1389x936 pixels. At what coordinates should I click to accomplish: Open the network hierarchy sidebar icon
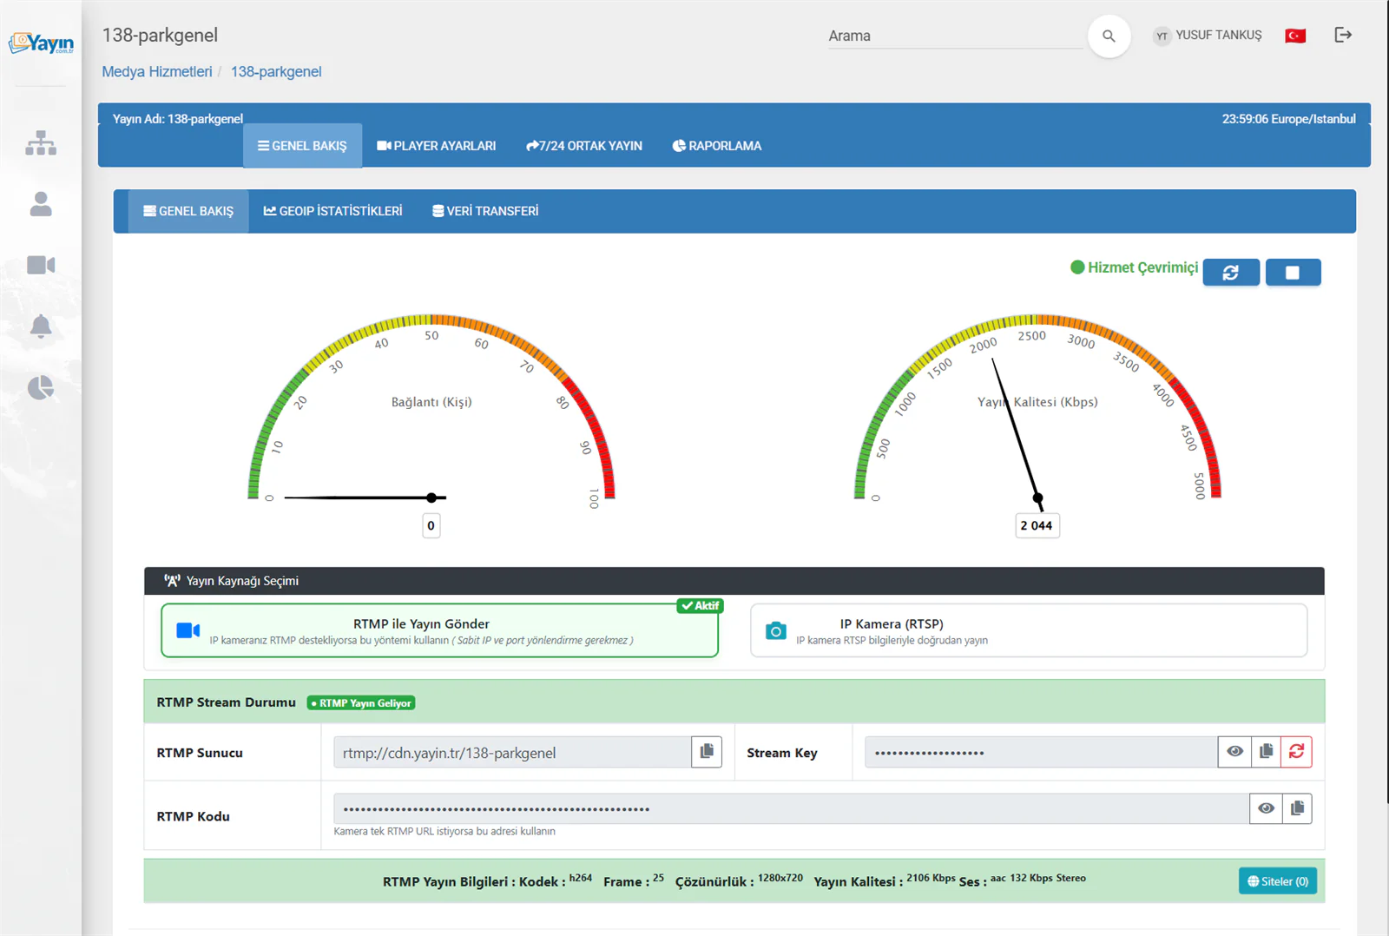41,143
